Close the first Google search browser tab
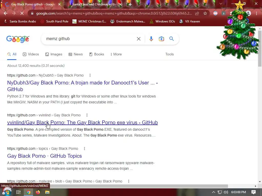Screen dimensions: 262x196 click(59, 4)
